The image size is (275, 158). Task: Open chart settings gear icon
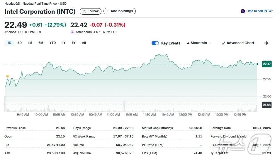[266, 43]
